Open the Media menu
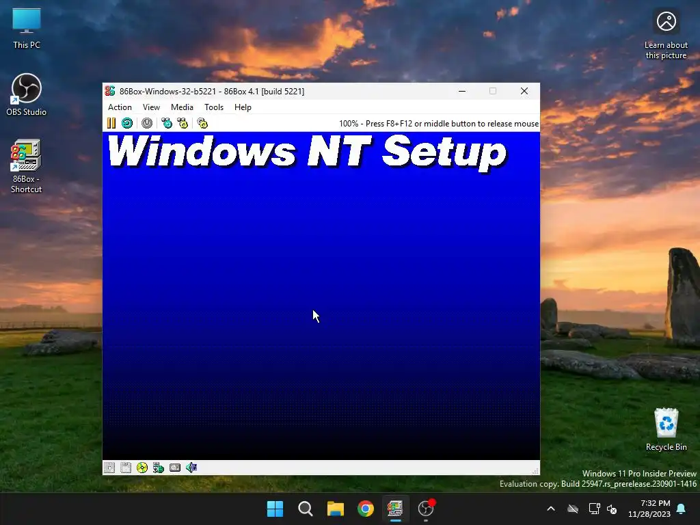Viewport: 700px width, 525px height. point(182,107)
